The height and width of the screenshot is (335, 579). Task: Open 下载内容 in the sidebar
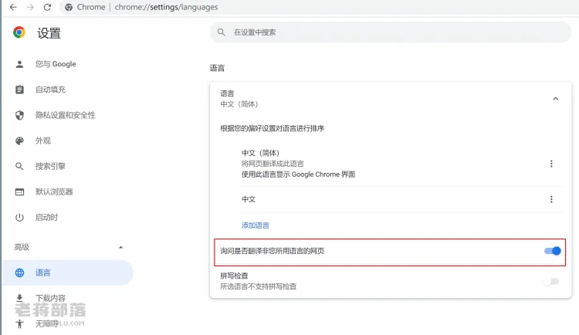pos(50,298)
